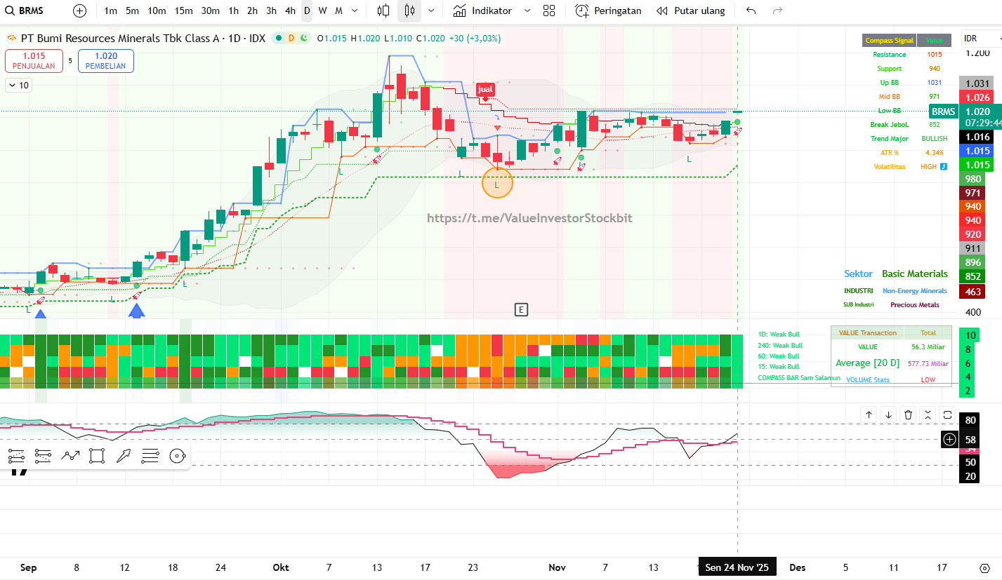Expand the timeframe list dropdown arrow
Screen dimensions: 1002x580
355,11
